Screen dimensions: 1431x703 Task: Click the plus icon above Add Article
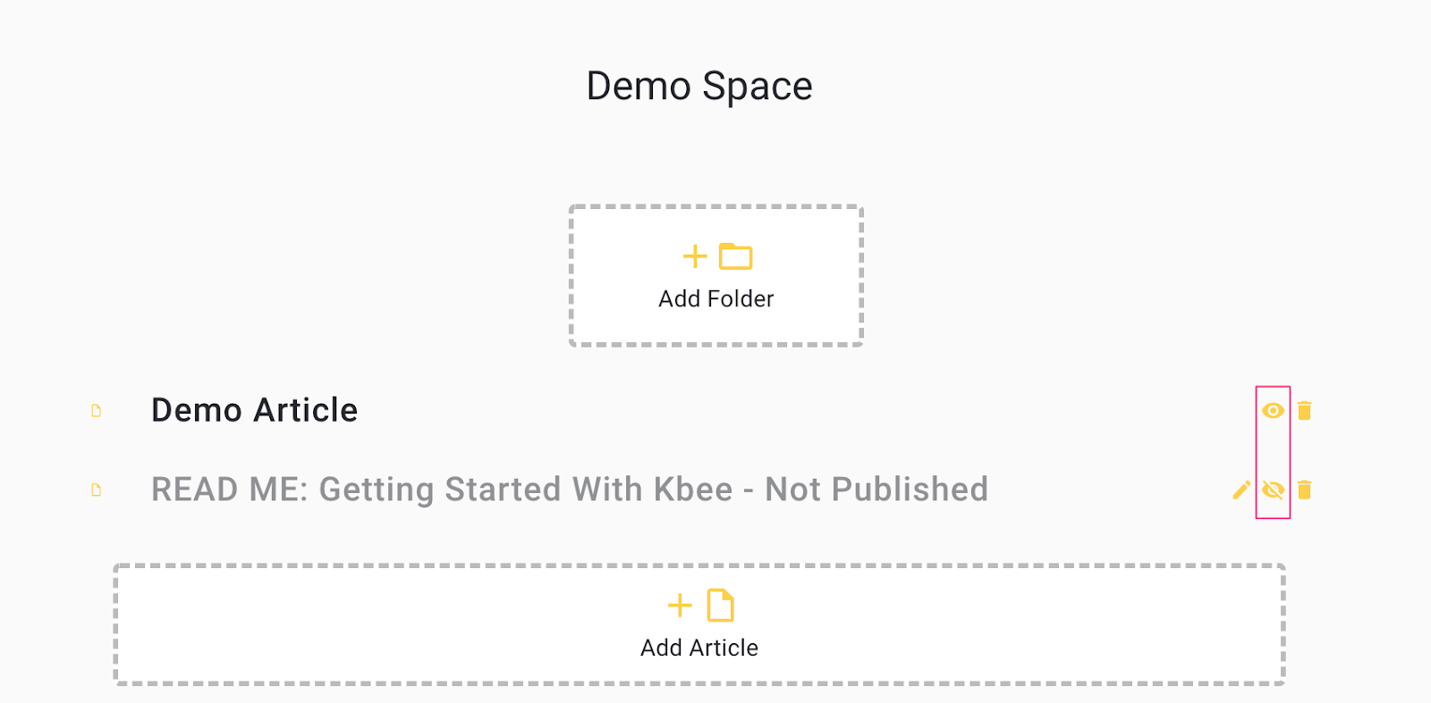(680, 606)
